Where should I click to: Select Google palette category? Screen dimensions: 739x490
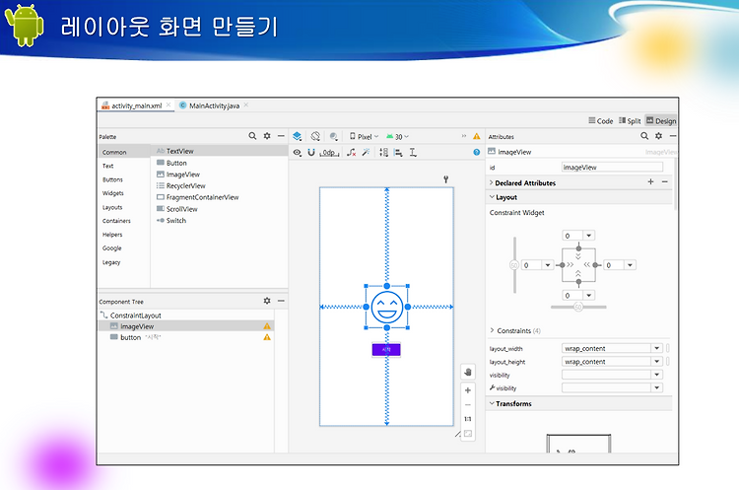click(x=111, y=248)
